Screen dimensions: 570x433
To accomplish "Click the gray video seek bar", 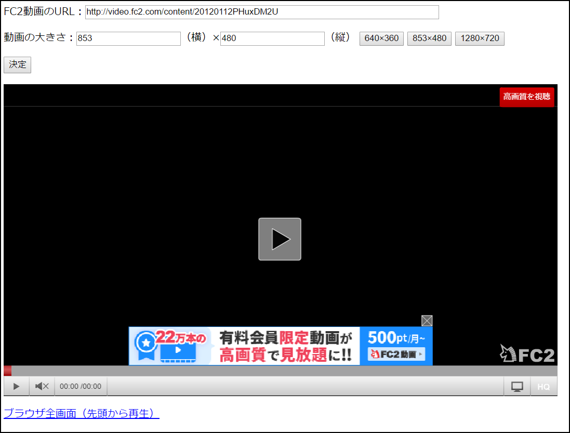I will click(x=281, y=371).
